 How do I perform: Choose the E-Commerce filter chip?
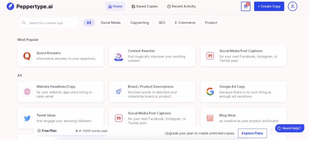pos(185,23)
